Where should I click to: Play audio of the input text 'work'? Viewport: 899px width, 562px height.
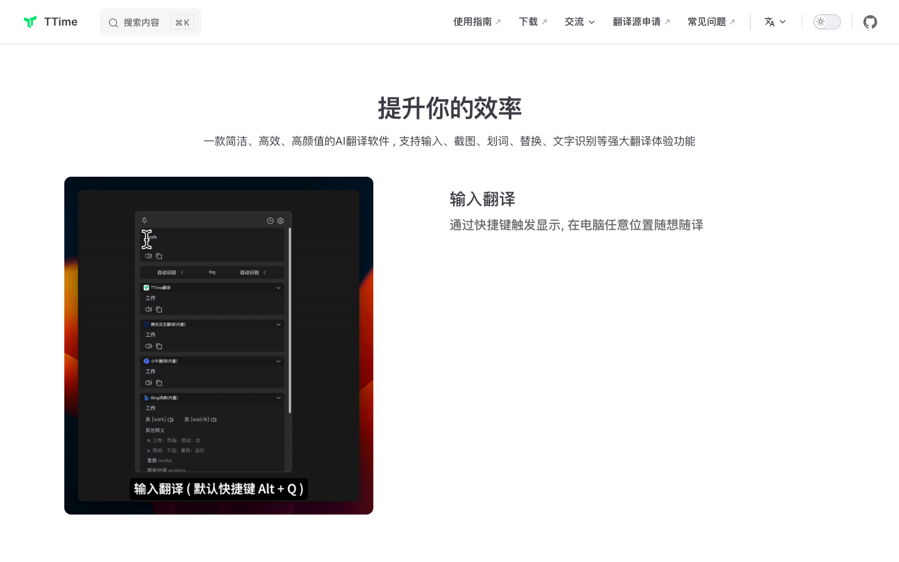[x=149, y=256]
